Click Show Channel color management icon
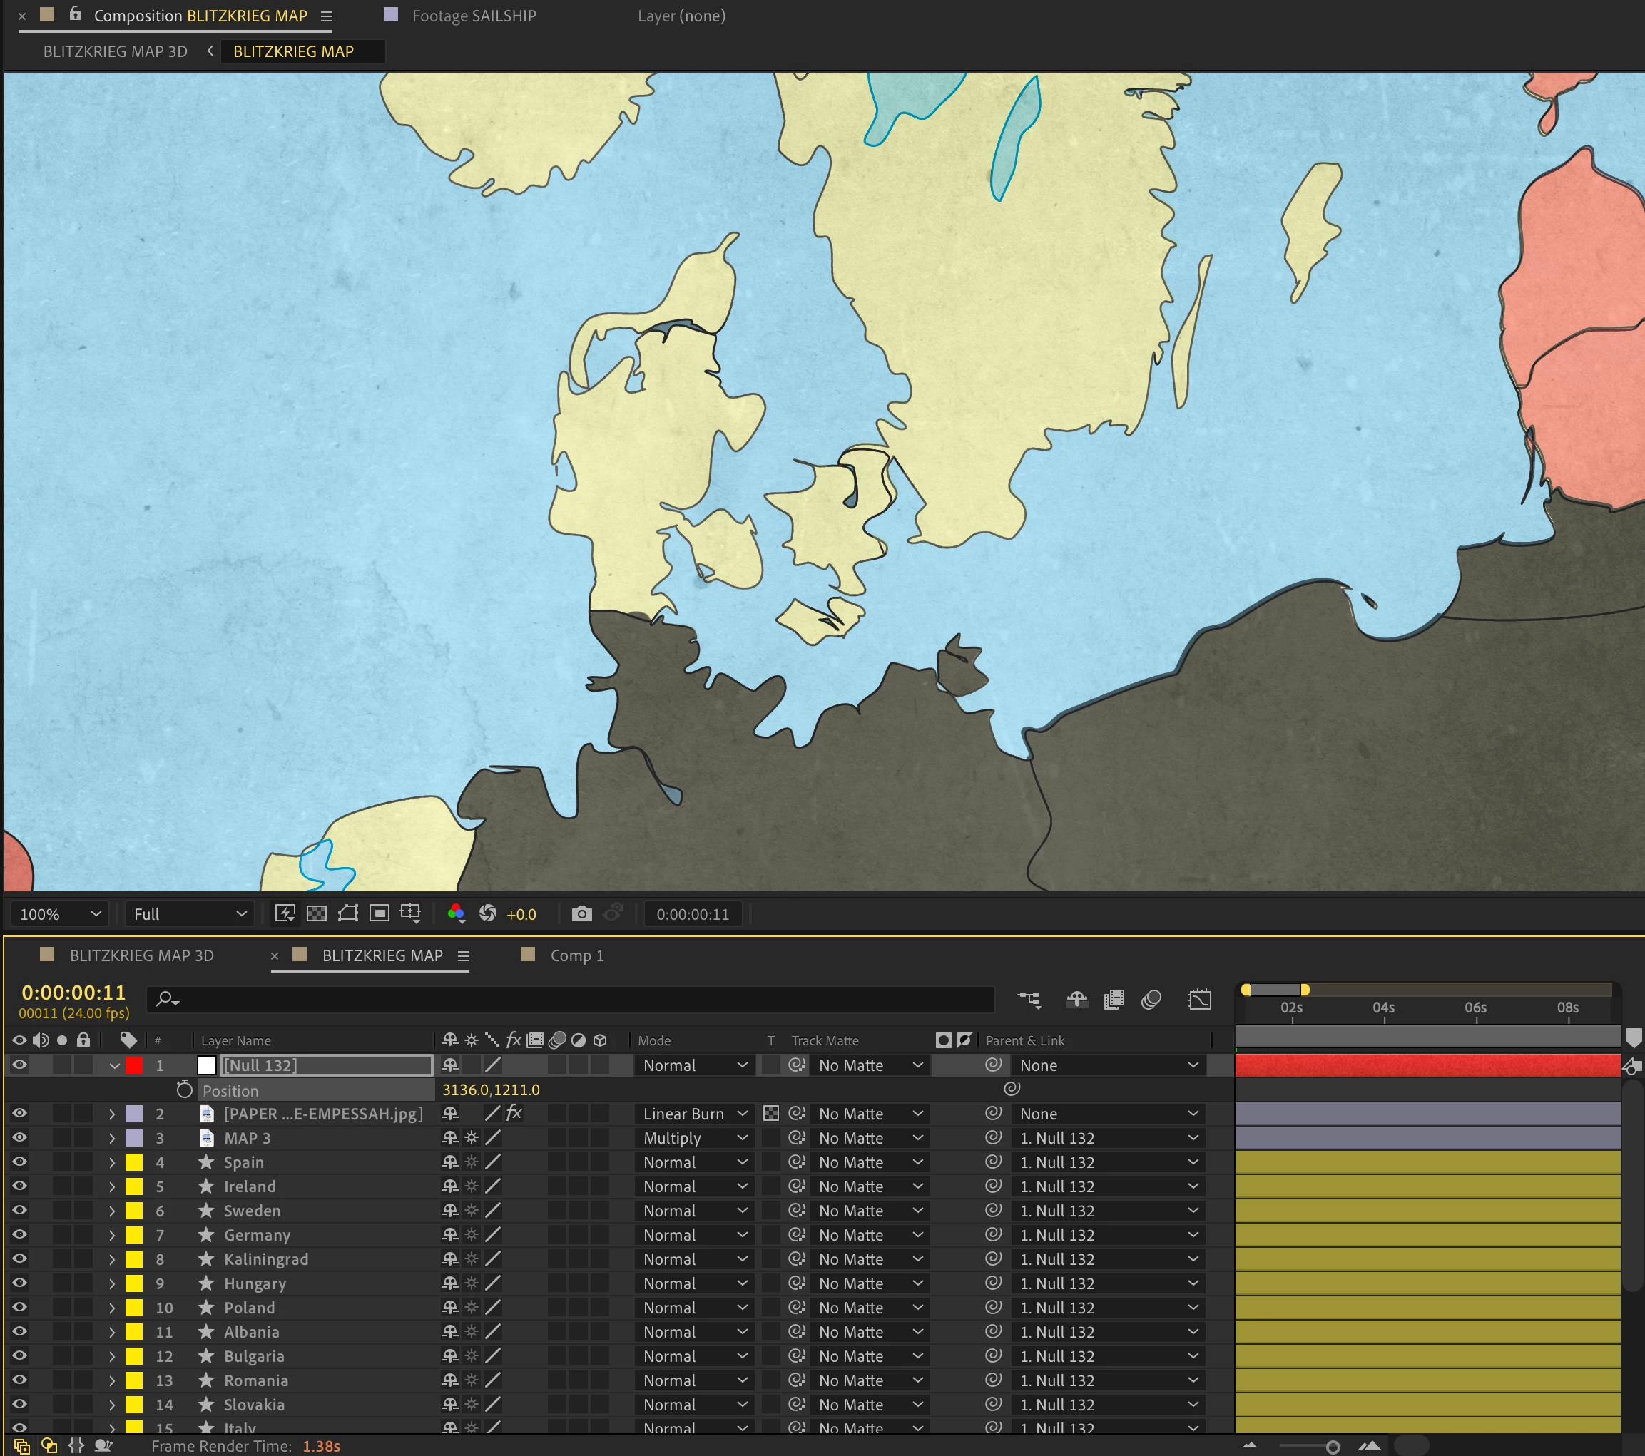Screen dimensions: 1645x1456 457,914
